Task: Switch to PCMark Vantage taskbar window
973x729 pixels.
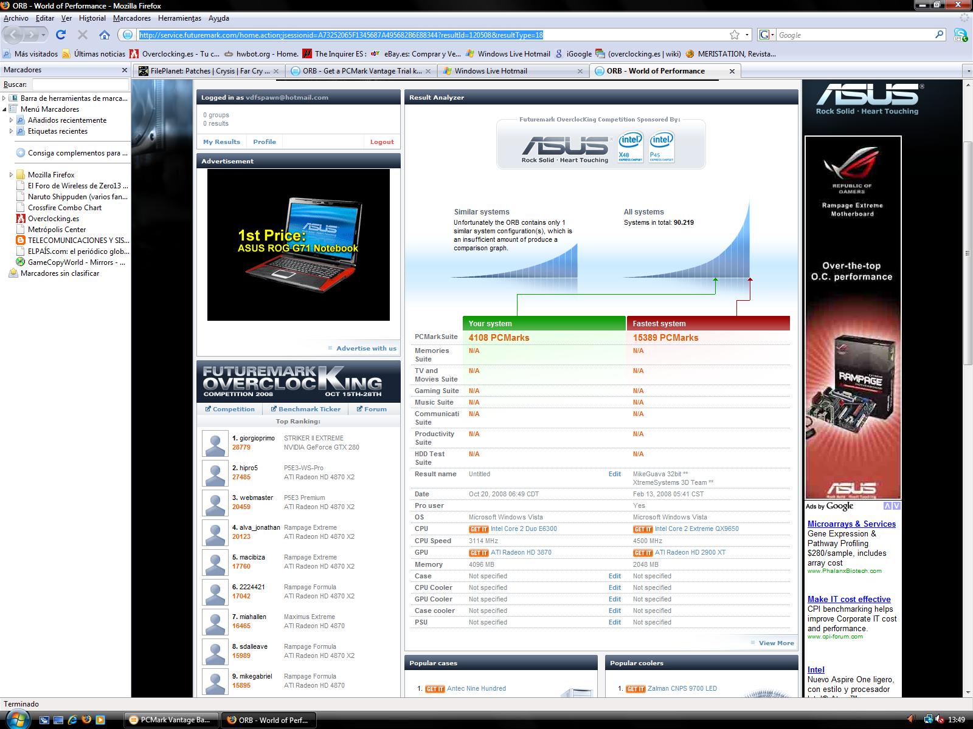Action: coord(170,720)
